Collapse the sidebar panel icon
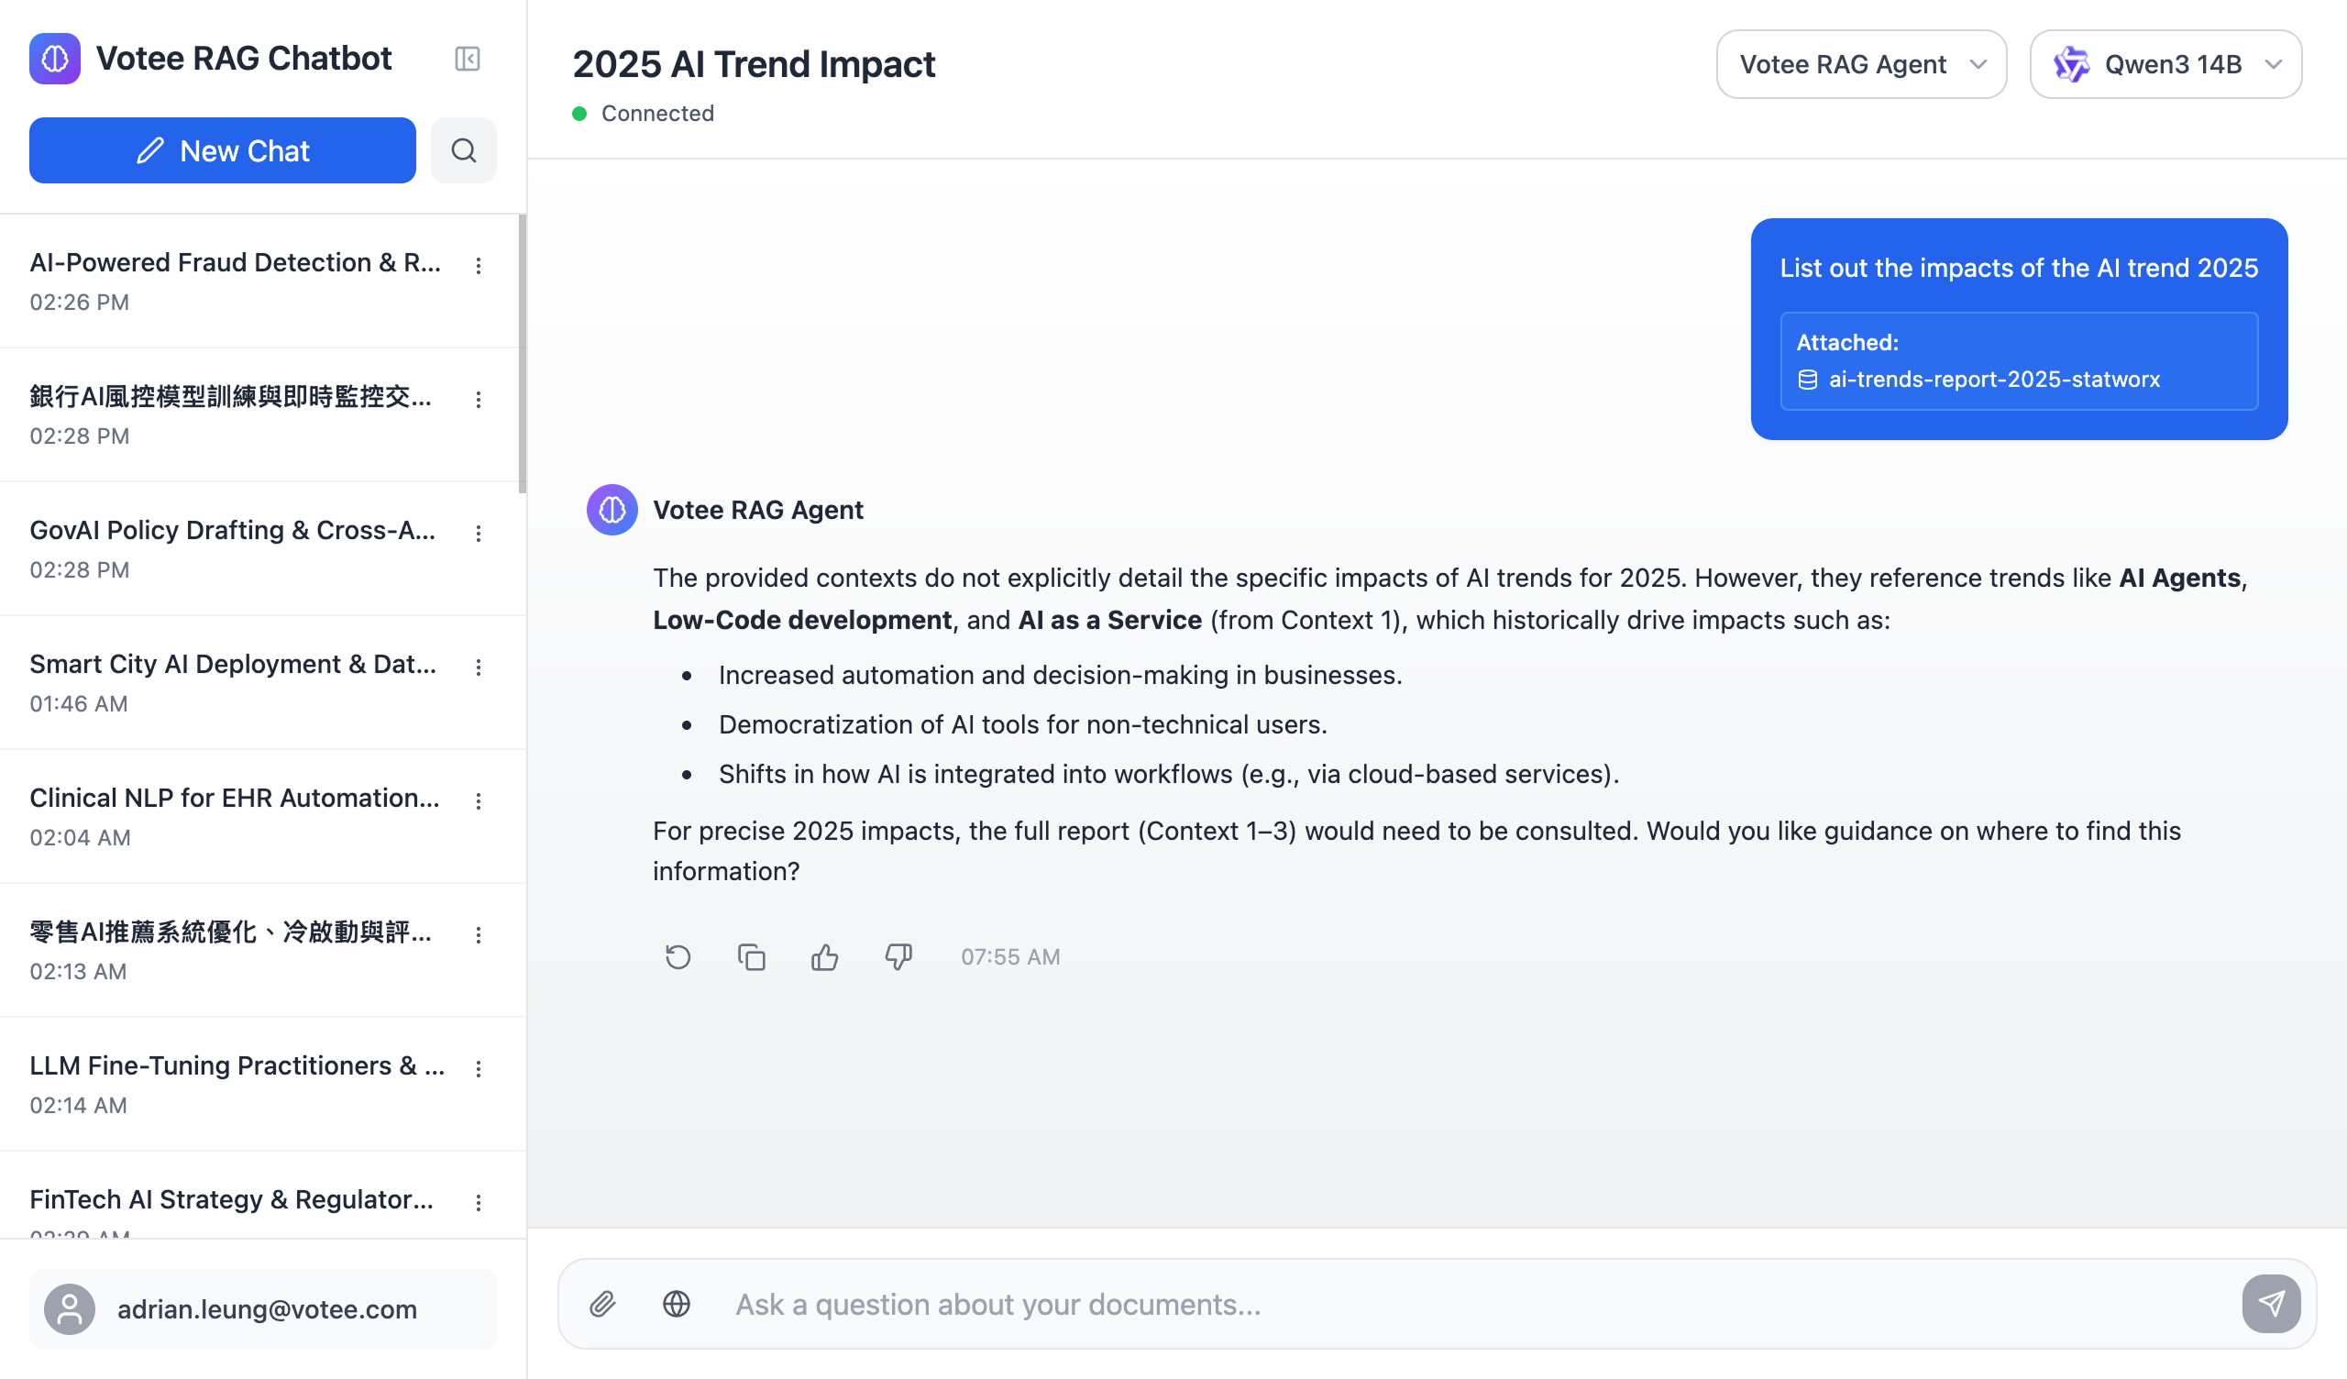The image size is (2347, 1379). click(x=467, y=59)
